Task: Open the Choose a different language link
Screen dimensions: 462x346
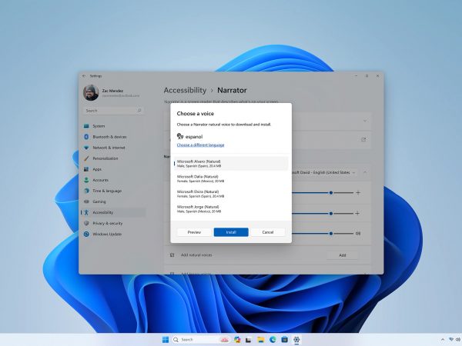Action: (200, 145)
